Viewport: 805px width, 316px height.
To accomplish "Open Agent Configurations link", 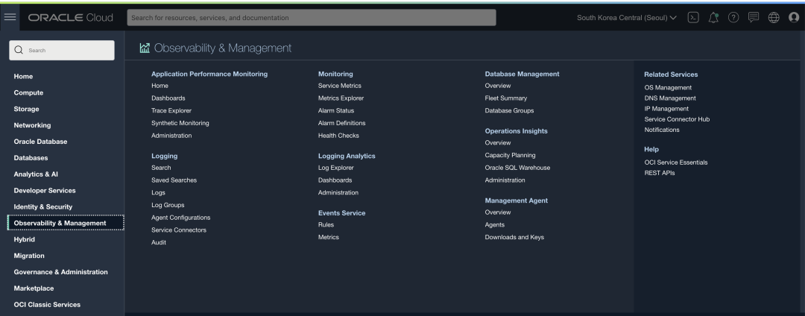I will (180, 218).
